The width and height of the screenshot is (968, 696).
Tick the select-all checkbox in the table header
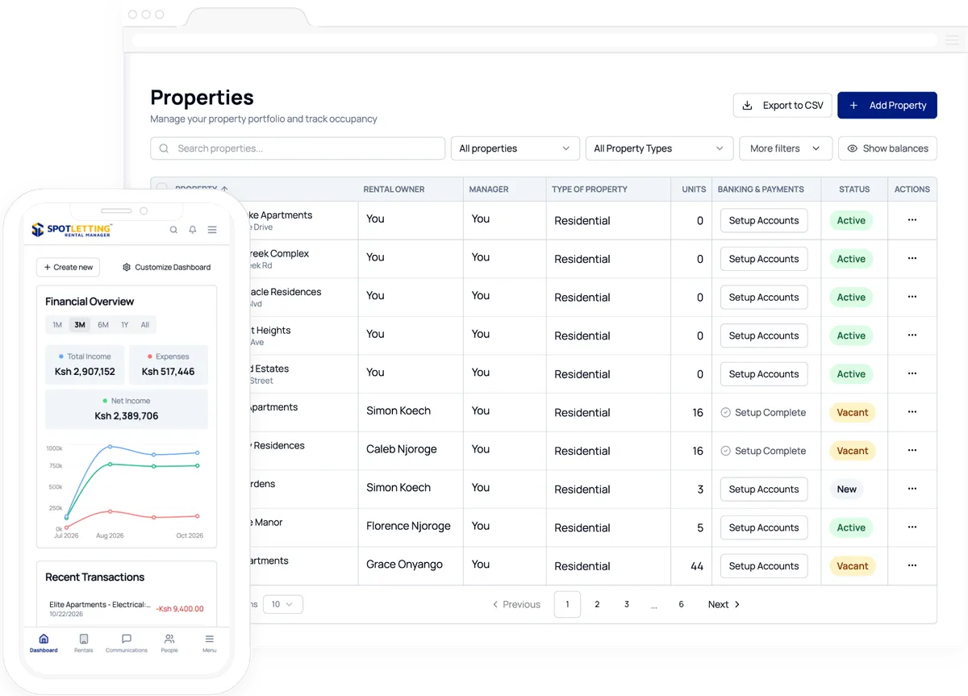coord(161,189)
